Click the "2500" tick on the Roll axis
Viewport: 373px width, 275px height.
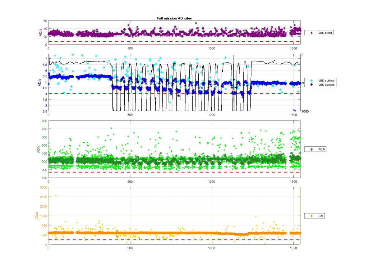(44, 197)
